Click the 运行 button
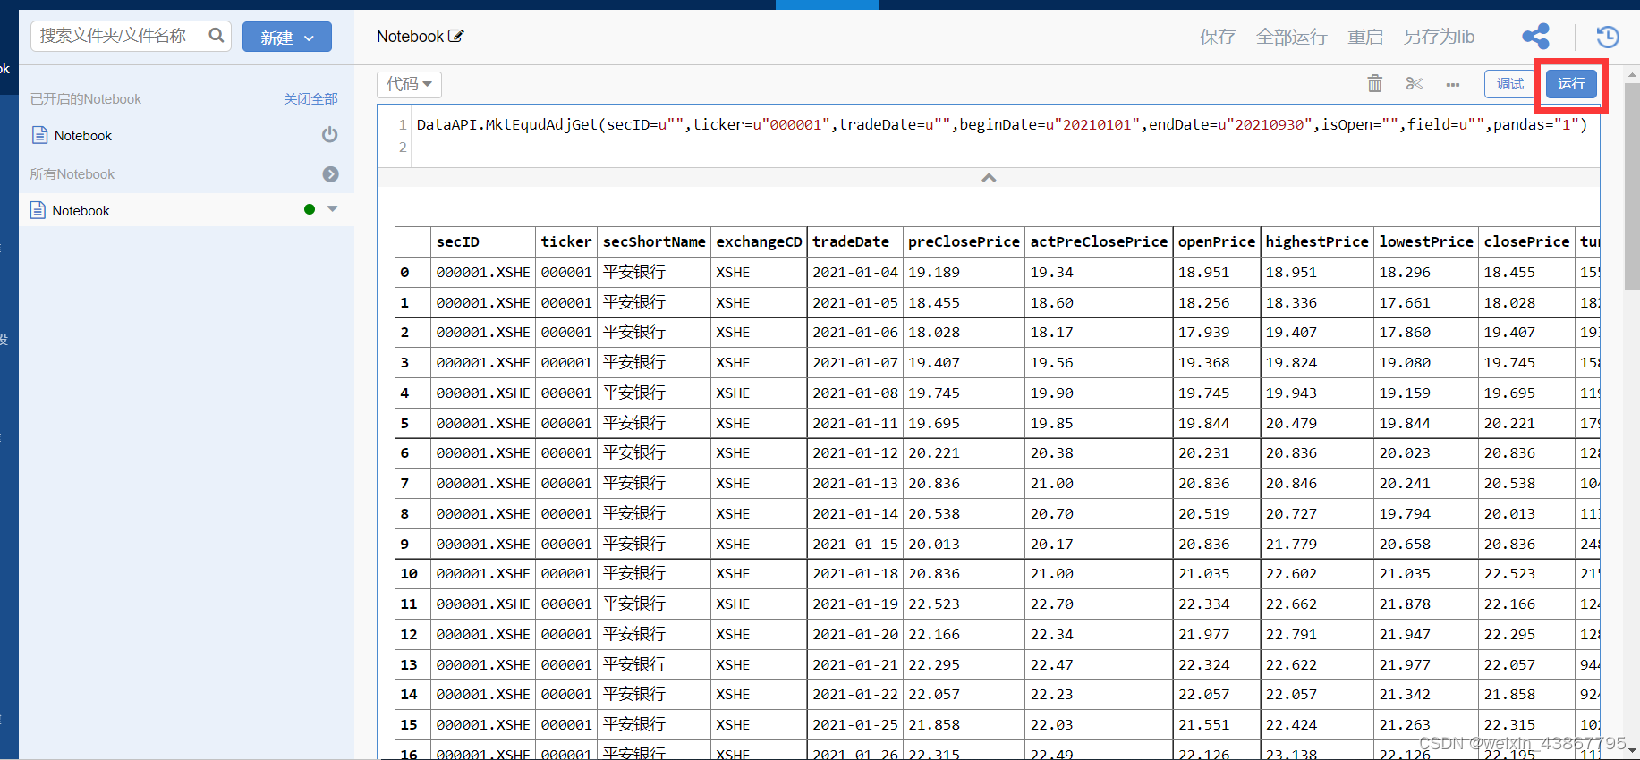 coord(1571,84)
